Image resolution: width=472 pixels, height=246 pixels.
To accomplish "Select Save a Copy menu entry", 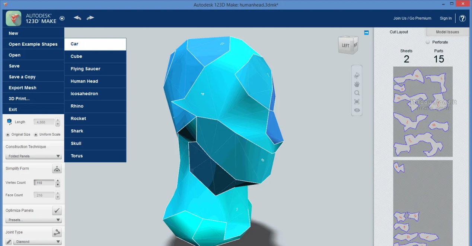I will pyautogui.click(x=34, y=77).
